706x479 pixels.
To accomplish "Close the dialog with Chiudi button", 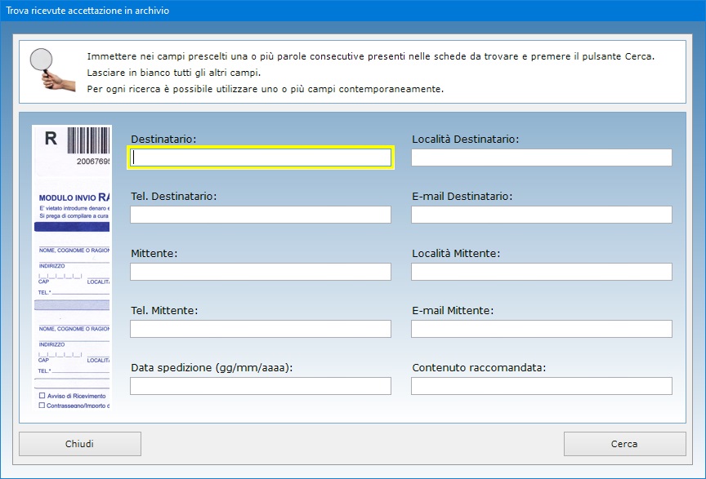I will (80, 444).
